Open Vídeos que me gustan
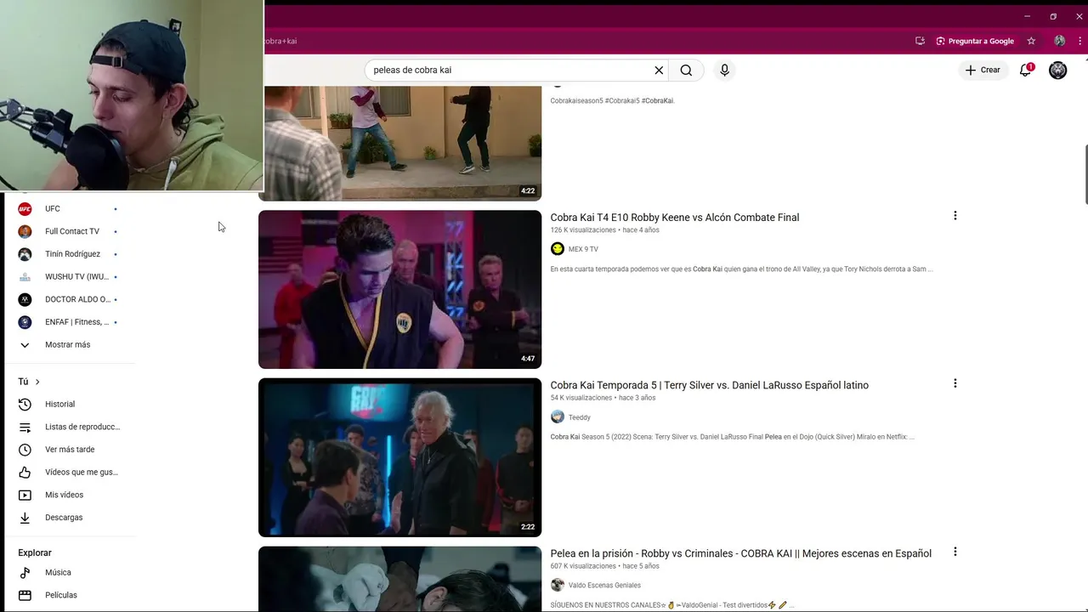The width and height of the screenshot is (1088, 612). pos(68,472)
